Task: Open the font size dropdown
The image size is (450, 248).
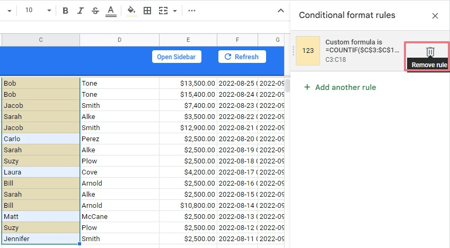Action: coord(49,11)
